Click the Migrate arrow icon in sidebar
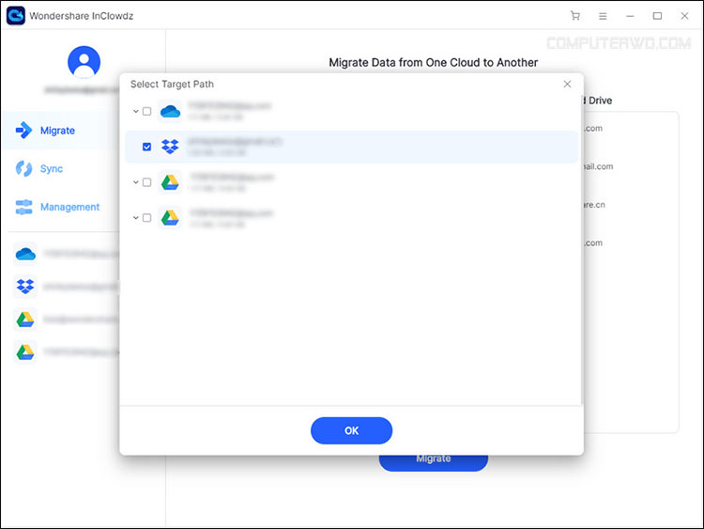Image resolution: width=704 pixels, height=529 pixels. 23,131
